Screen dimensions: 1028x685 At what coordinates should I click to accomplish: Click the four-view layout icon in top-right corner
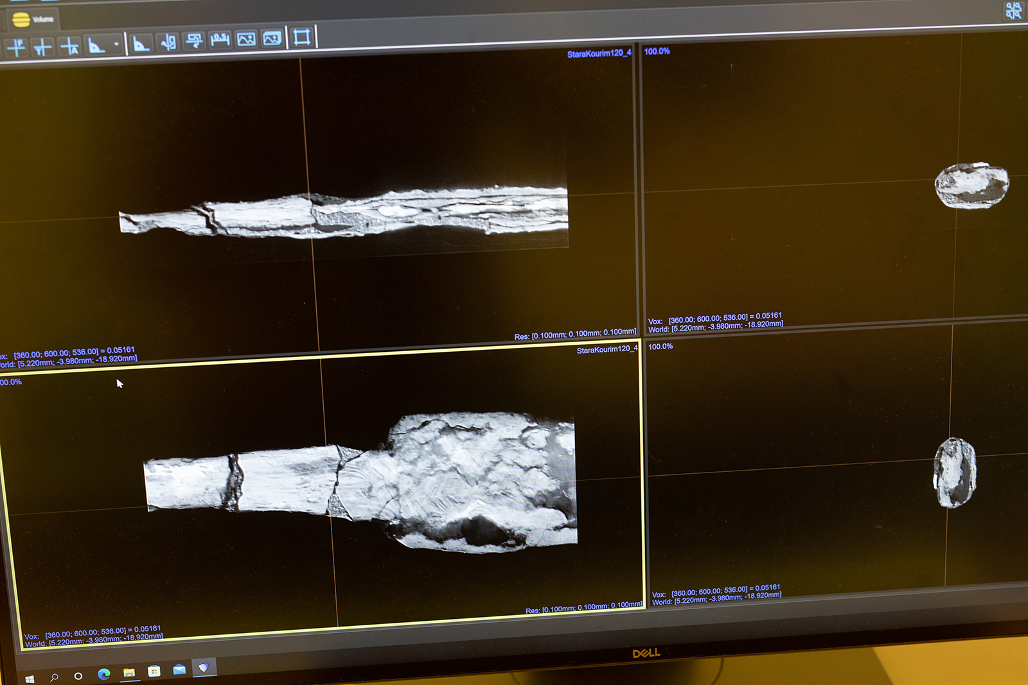click(1013, 10)
